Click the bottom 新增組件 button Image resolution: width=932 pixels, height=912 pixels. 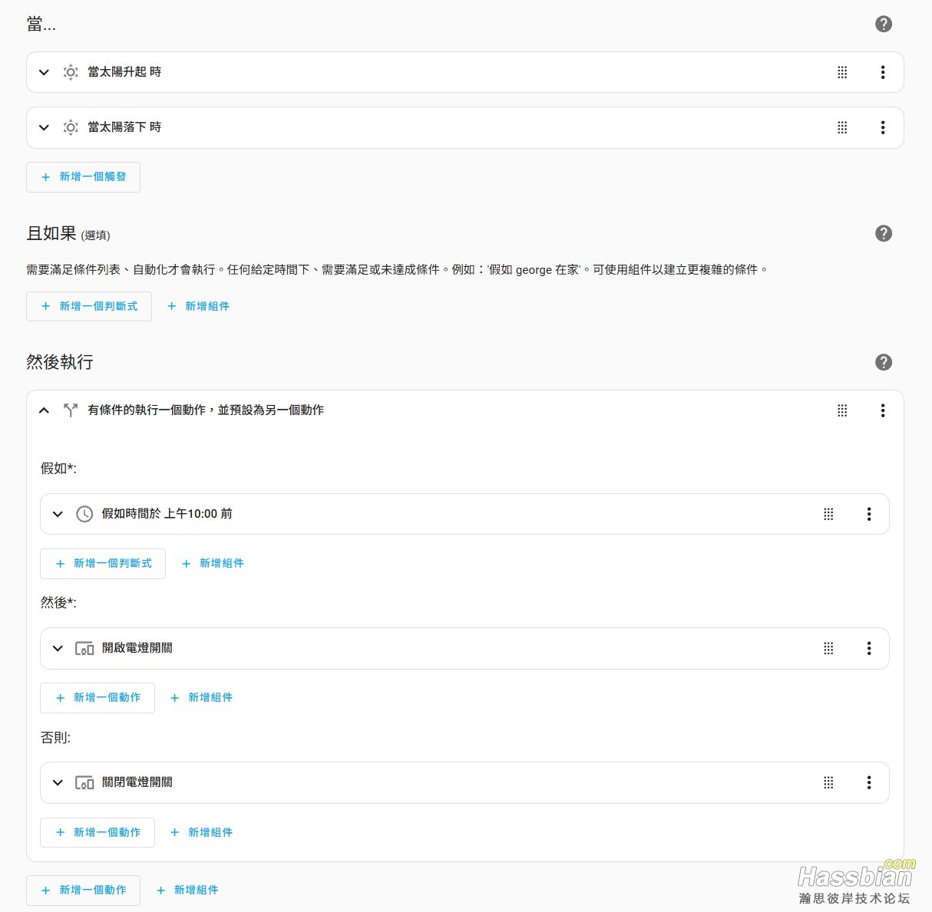[x=187, y=891]
